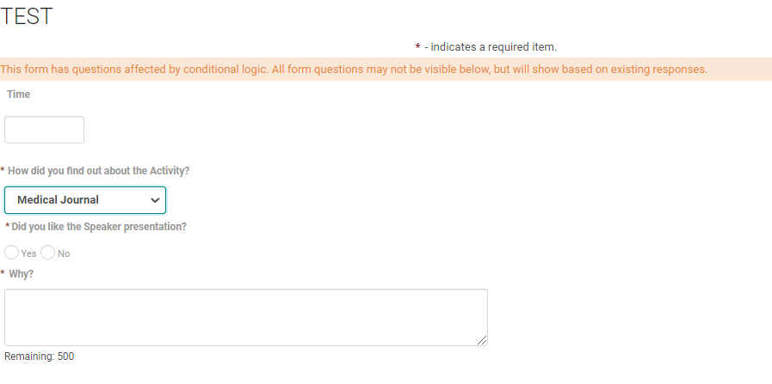Select the Yes radio button

11,253
